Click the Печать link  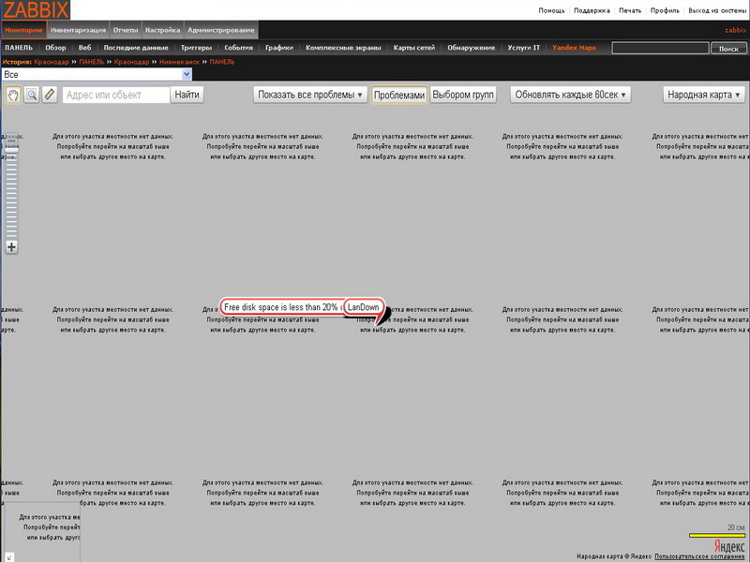(x=630, y=10)
